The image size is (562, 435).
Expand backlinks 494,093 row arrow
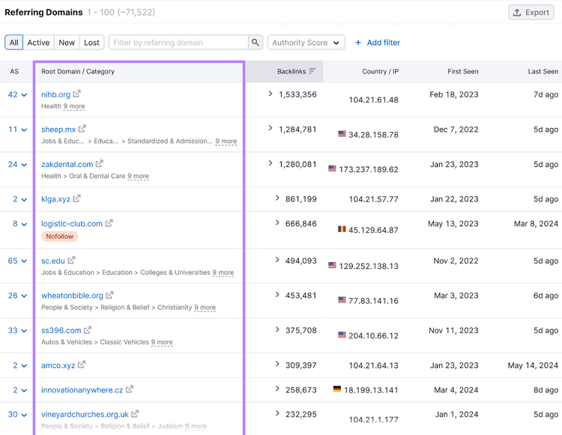pyautogui.click(x=277, y=260)
